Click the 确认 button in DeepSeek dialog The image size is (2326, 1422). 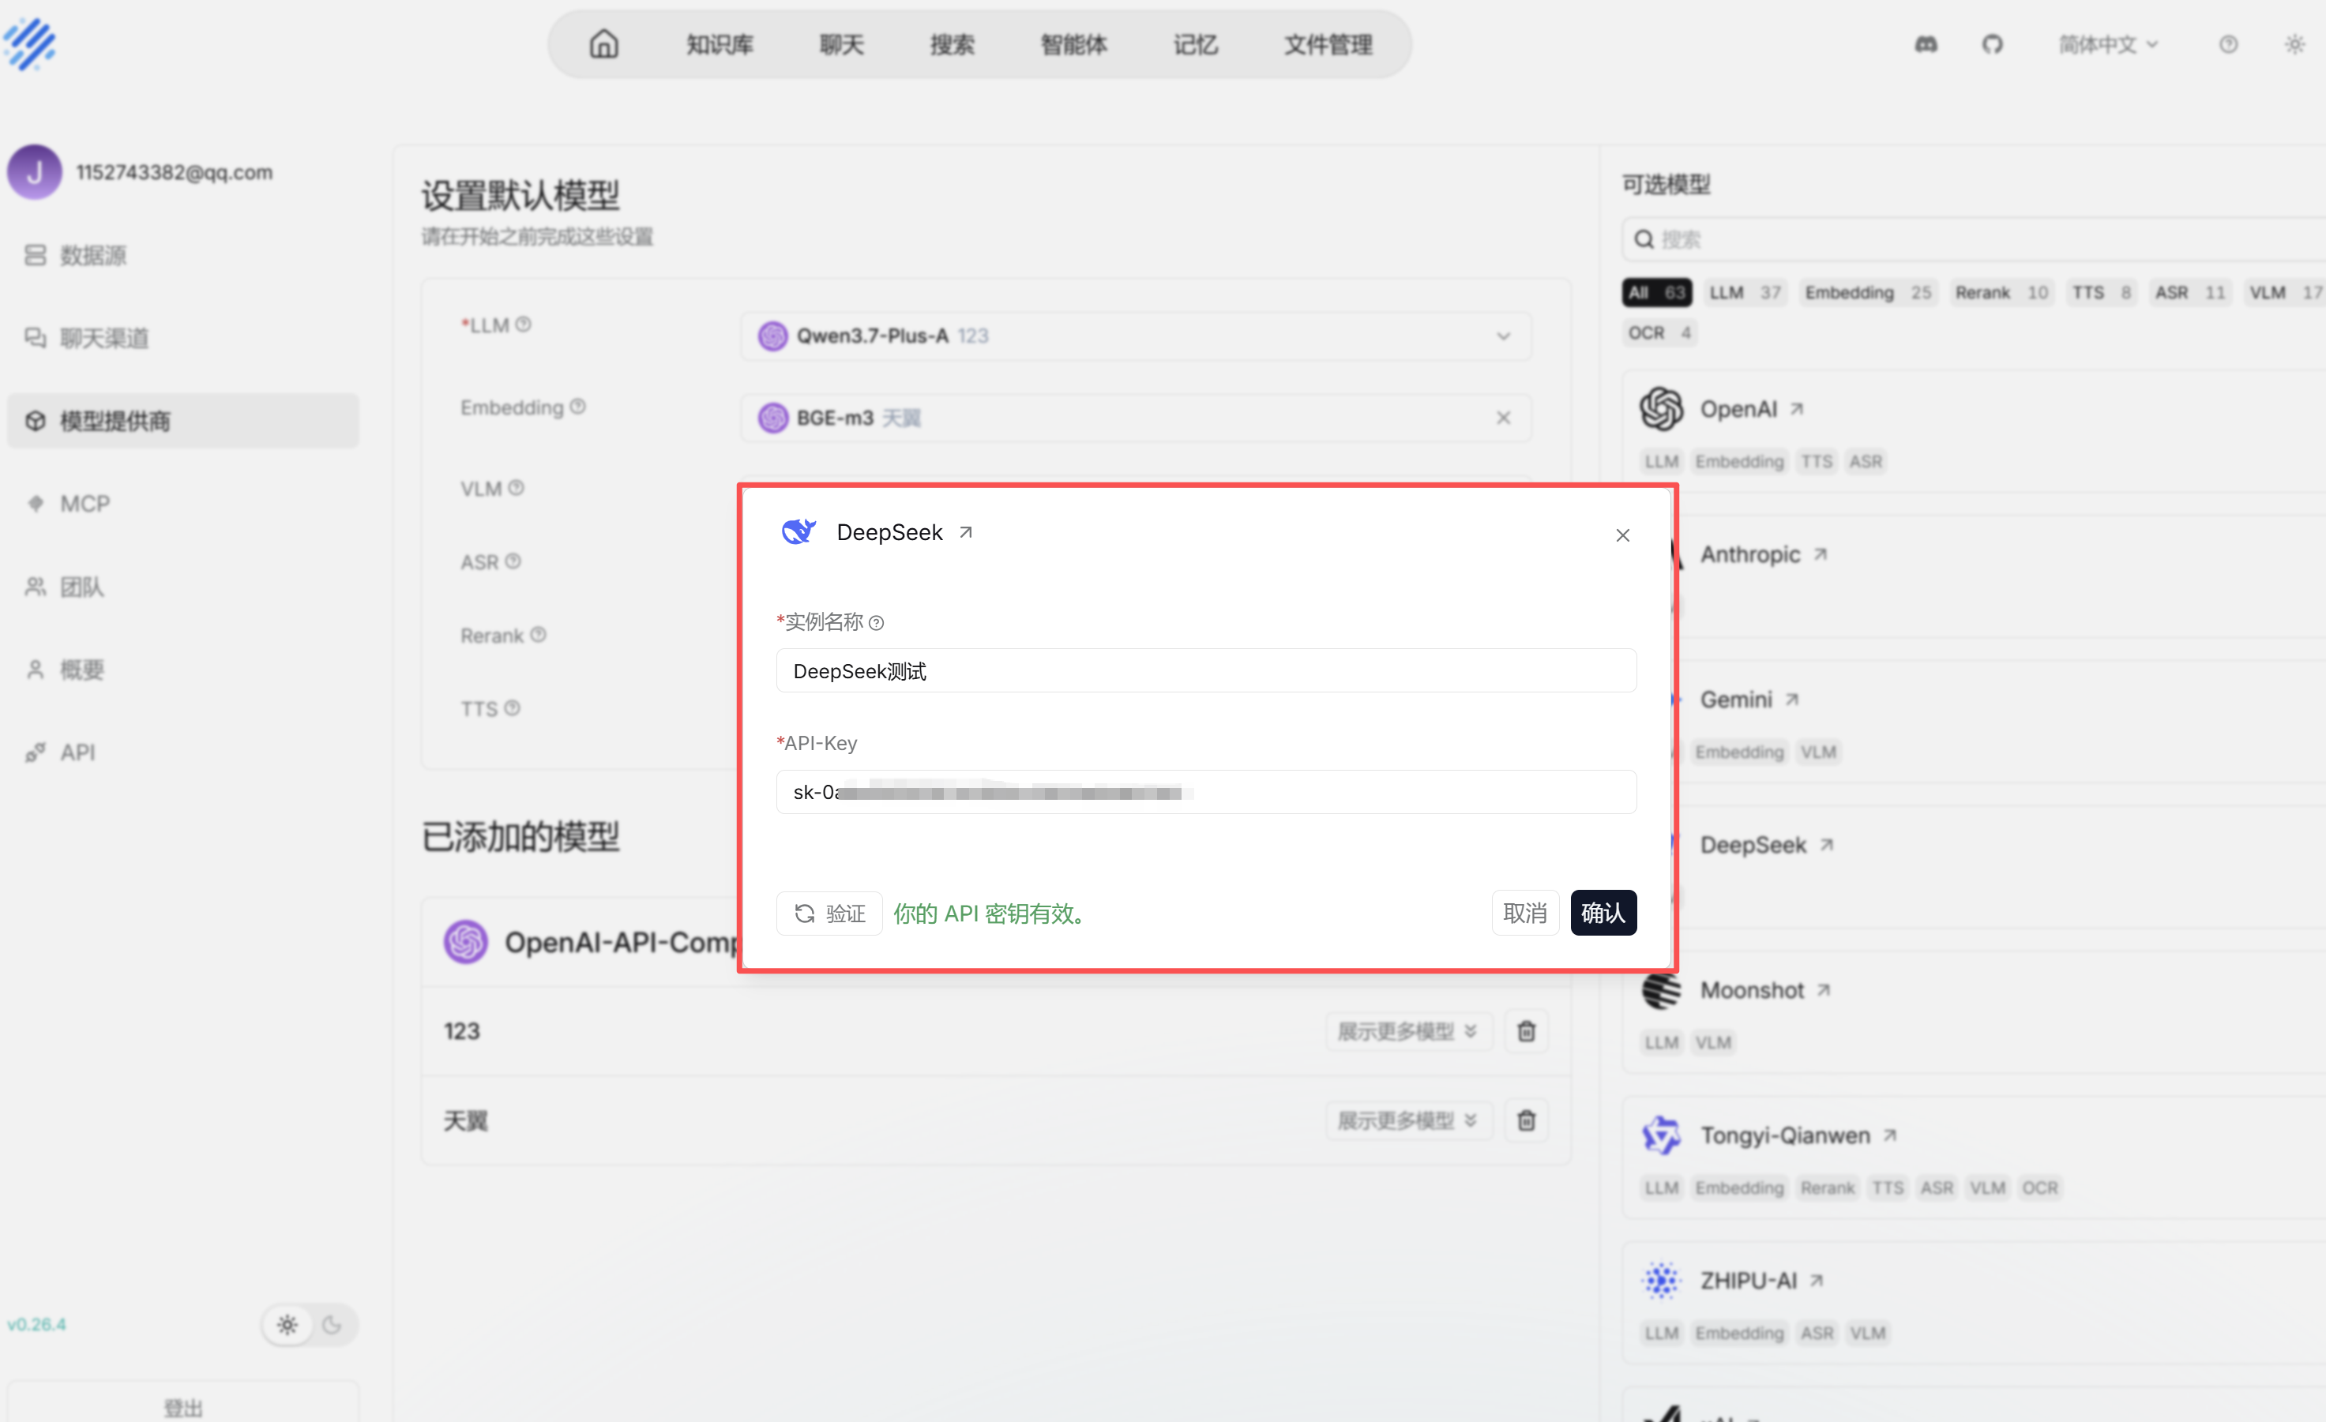[x=1603, y=913]
